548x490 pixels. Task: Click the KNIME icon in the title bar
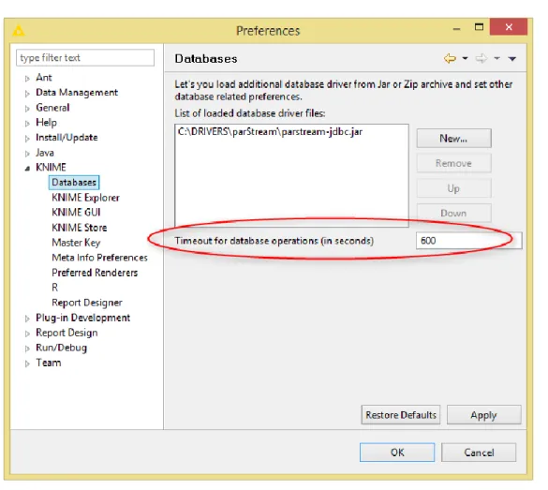(x=19, y=31)
